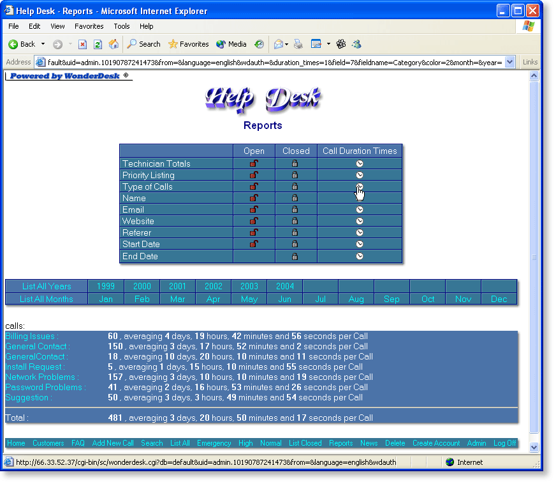Click the Add New Call footer link
556x484 pixels.
pyautogui.click(x=113, y=443)
